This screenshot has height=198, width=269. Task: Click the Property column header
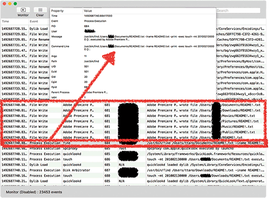pyautogui.click(x=57, y=11)
